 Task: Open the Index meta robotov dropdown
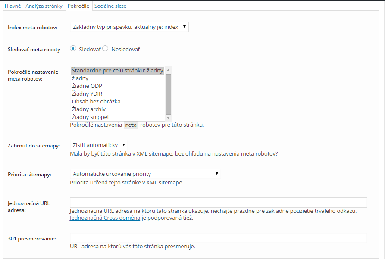129,27
